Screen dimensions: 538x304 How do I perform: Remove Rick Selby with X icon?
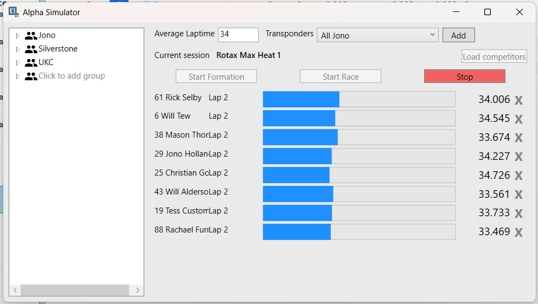tap(518, 100)
